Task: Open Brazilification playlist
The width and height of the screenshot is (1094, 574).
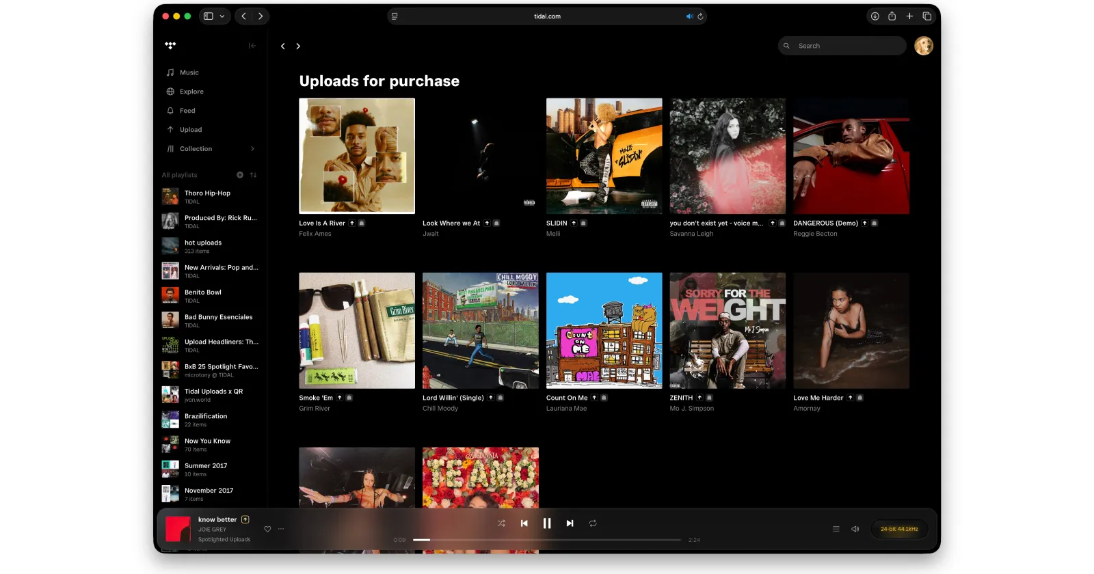Action: [x=210, y=420]
